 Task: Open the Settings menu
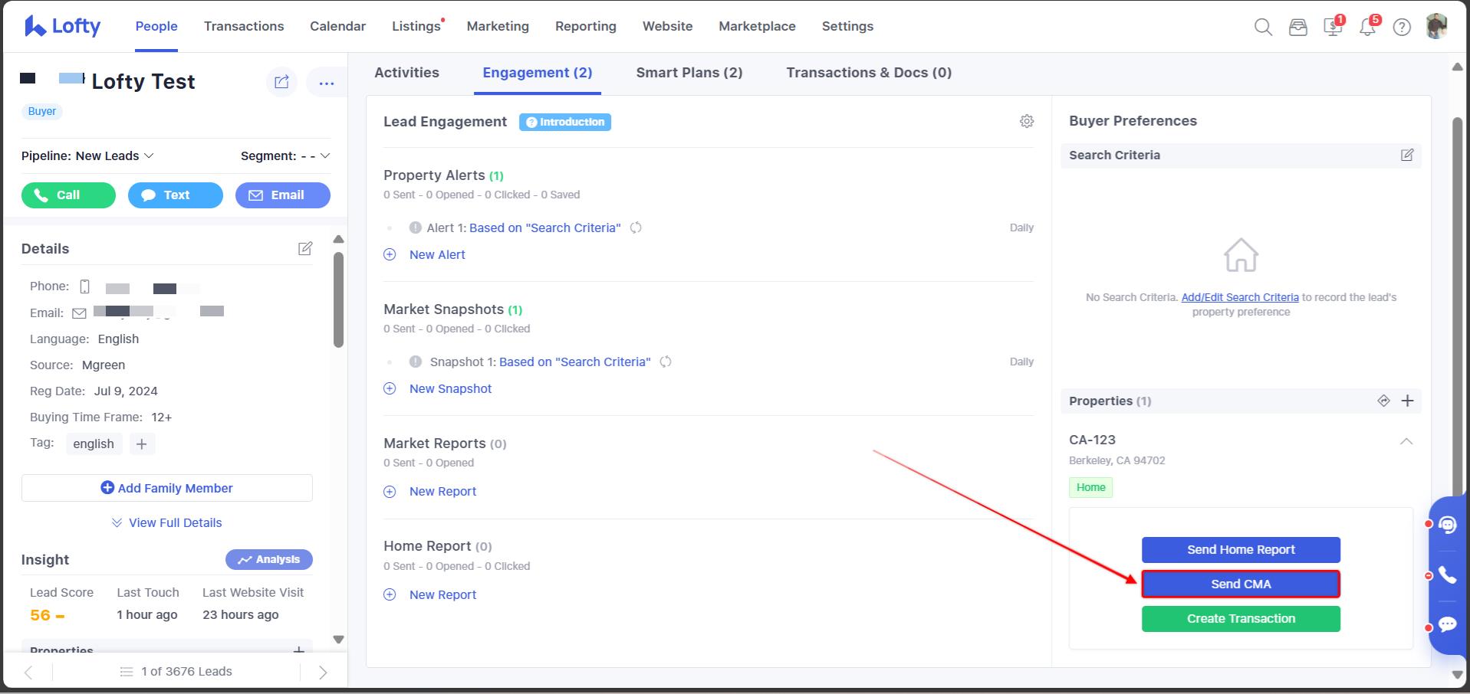(847, 26)
